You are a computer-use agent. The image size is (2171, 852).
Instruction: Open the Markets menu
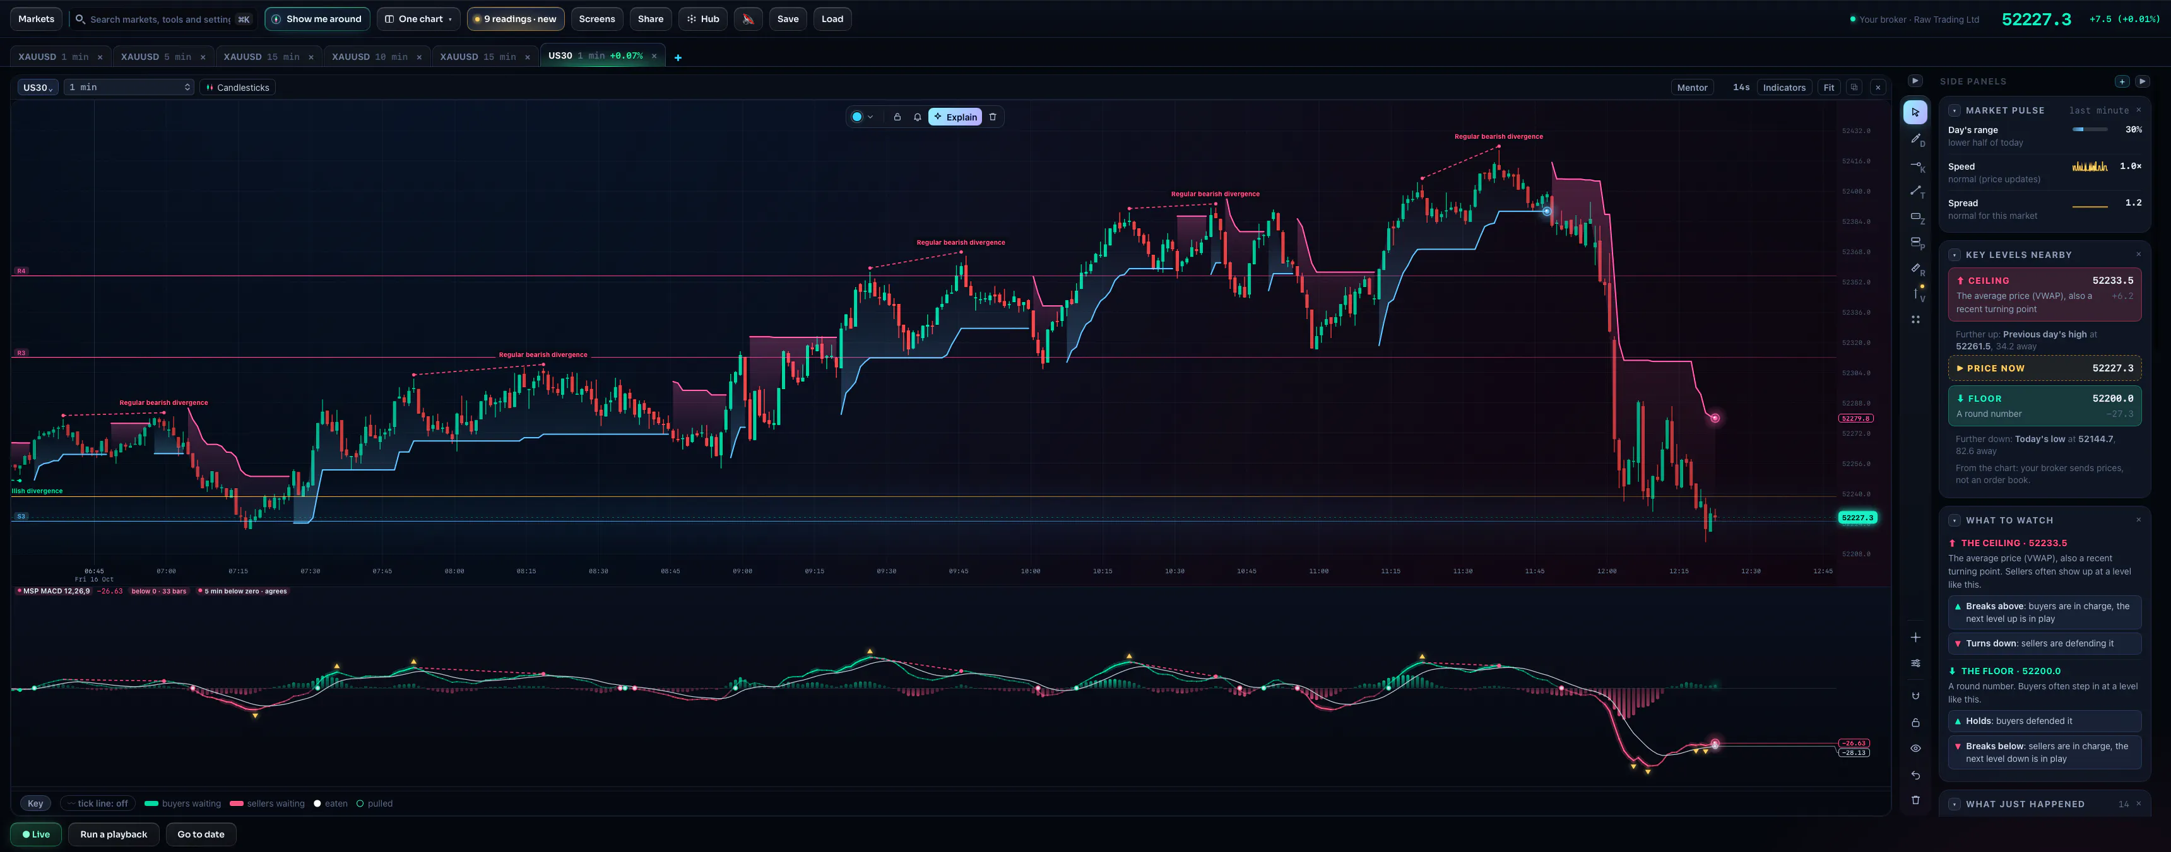click(x=36, y=18)
